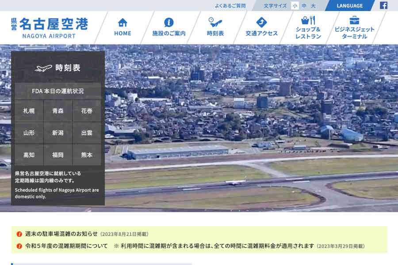Pick the 熊本 destination tile
398x265 pixels.
point(87,155)
